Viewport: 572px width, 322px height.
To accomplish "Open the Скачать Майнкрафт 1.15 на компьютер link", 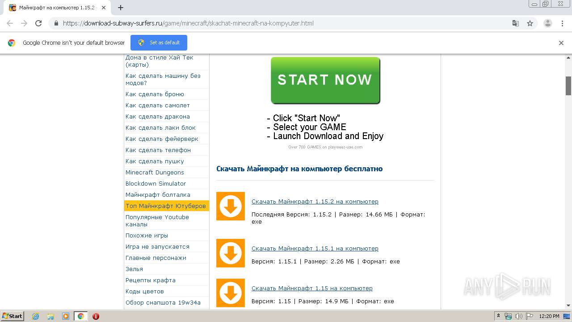I will point(312,288).
